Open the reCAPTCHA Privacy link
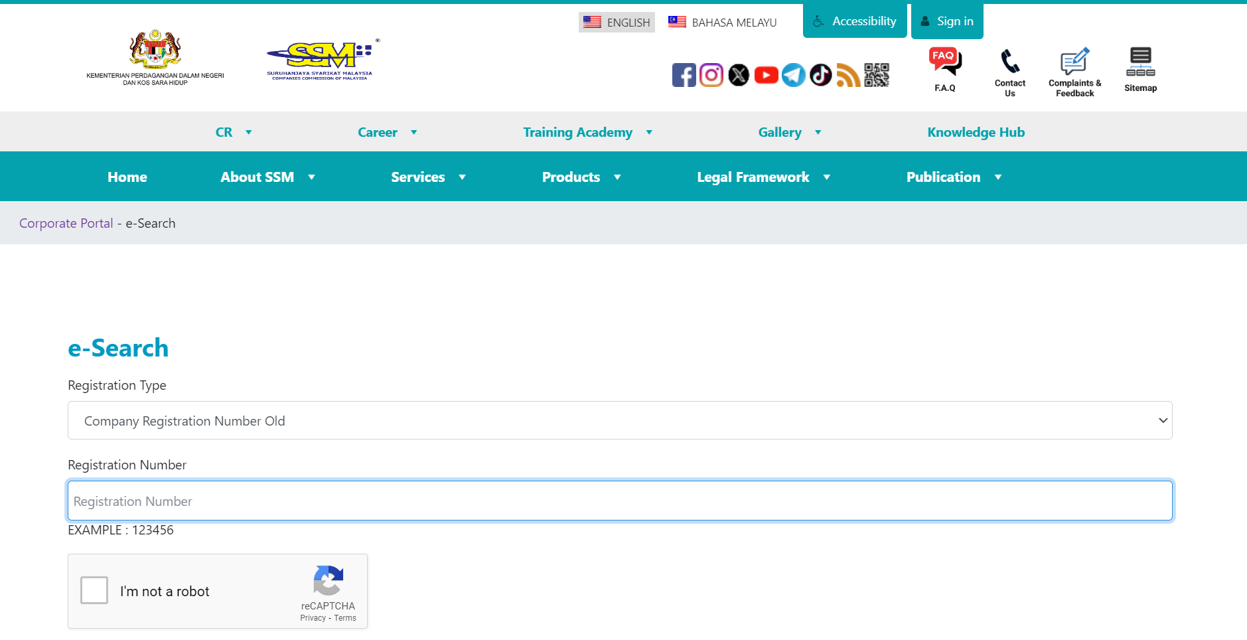 313,618
